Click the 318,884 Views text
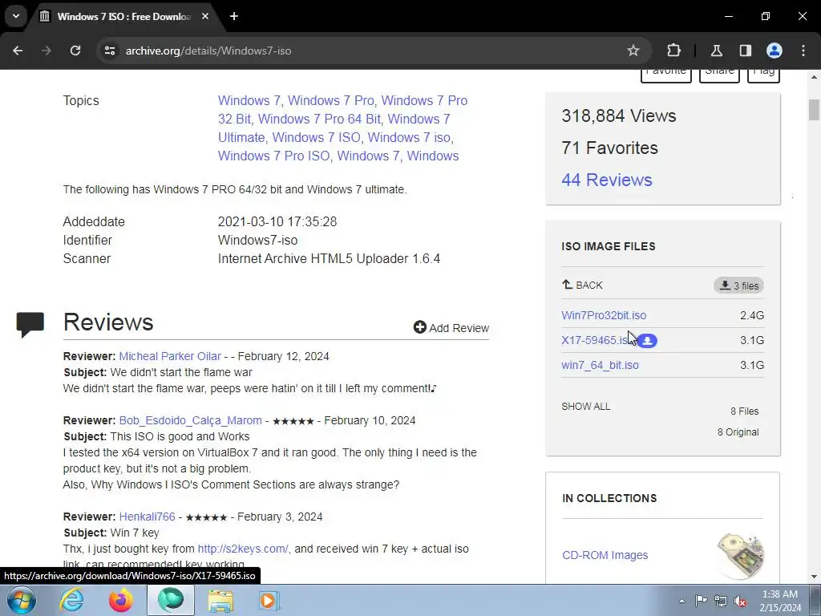This screenshot has height=616, width=821. (619, 115)
